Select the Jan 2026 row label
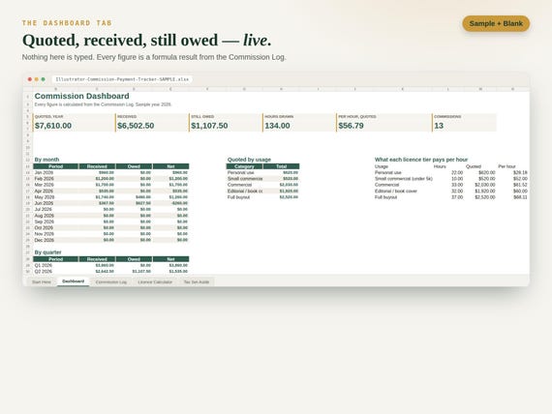Image resolution: width=552 pixels, height=414 pixels. pyautogui.click(x=44, y=173)
